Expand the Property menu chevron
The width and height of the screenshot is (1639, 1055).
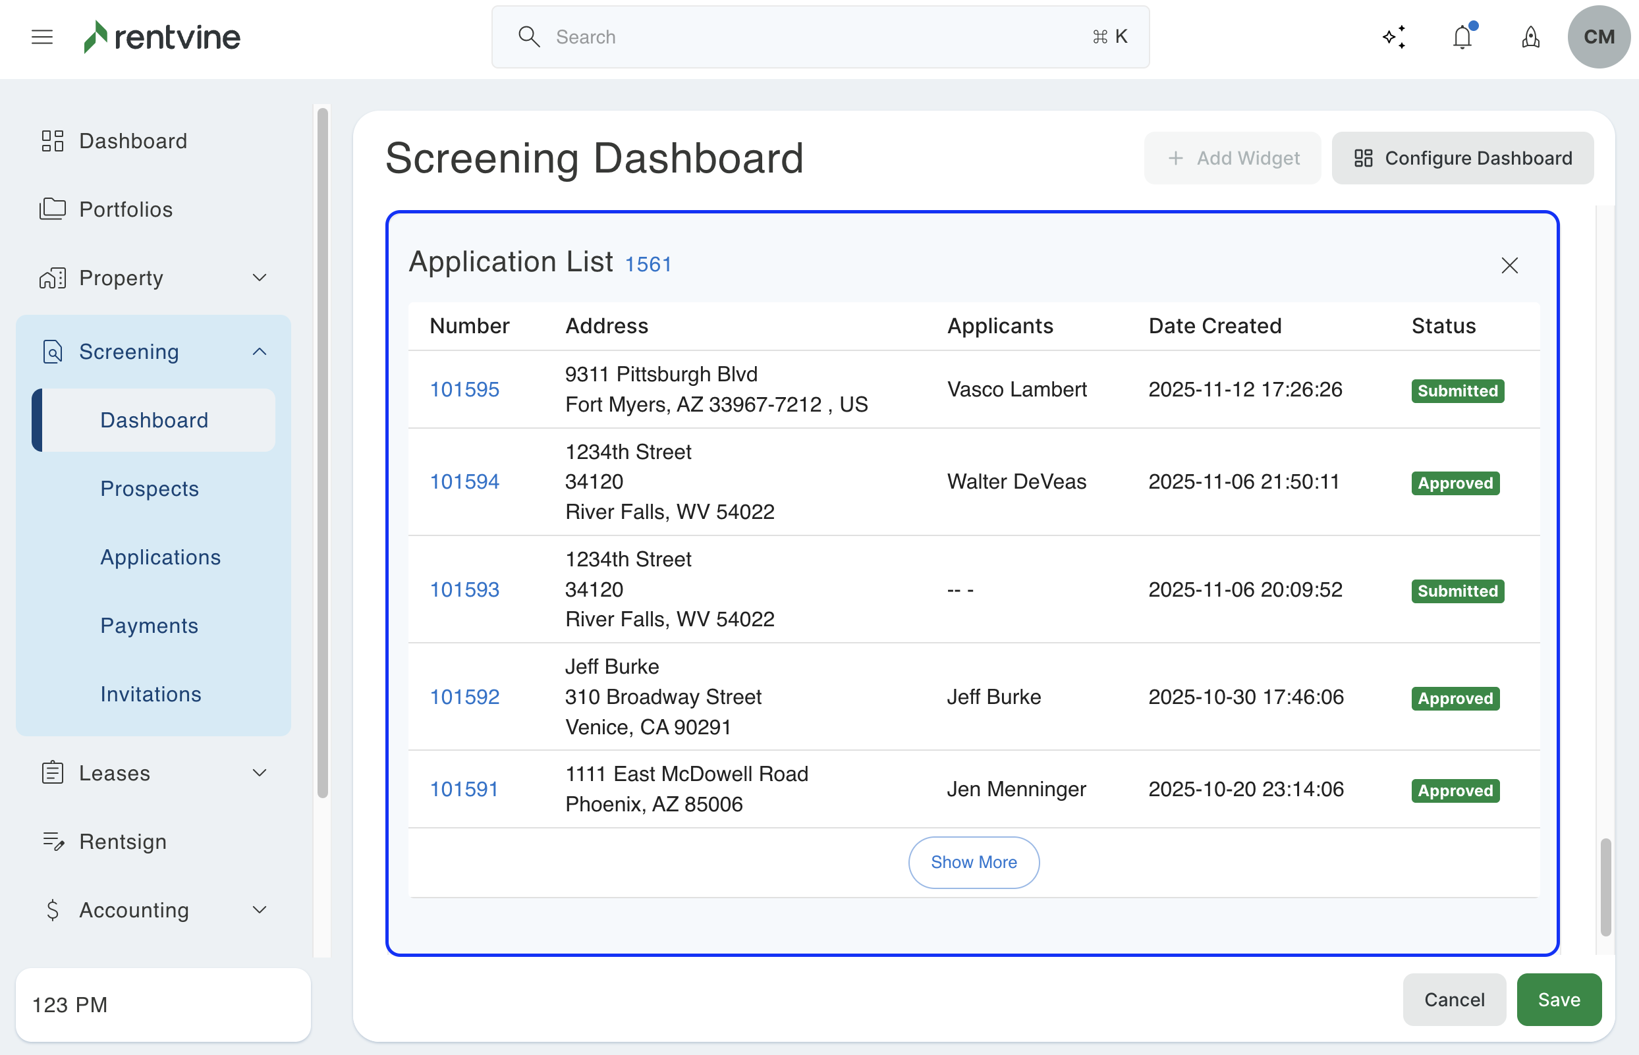tap(259, 278)
